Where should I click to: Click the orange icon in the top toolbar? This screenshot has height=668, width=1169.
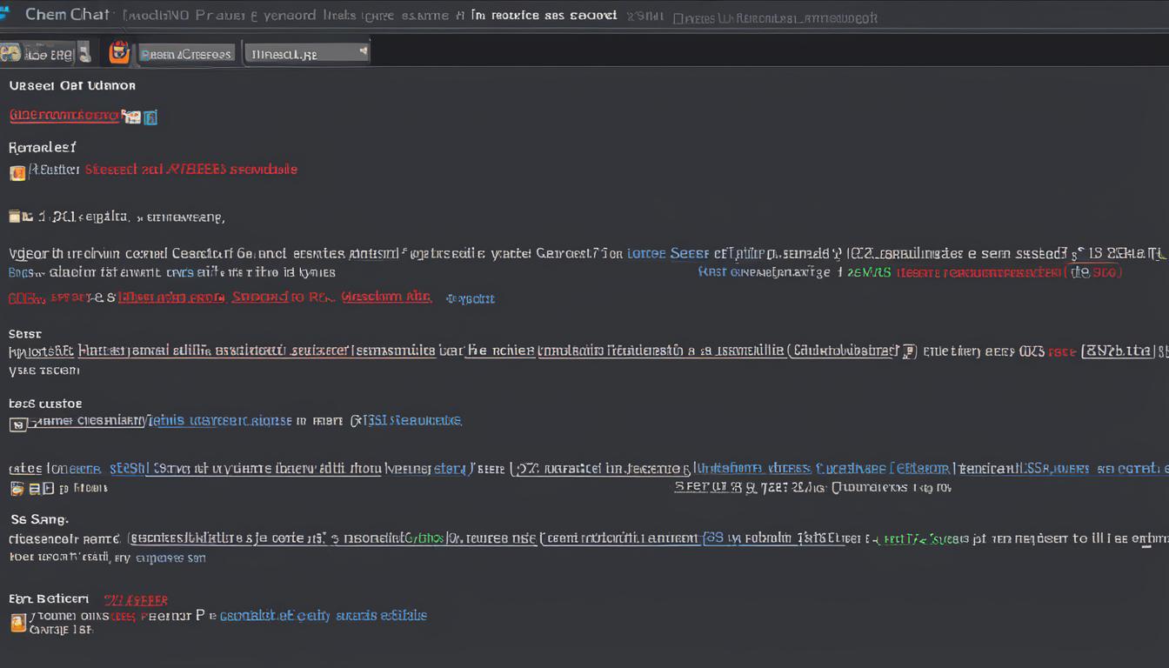click(x=119, y=53)
